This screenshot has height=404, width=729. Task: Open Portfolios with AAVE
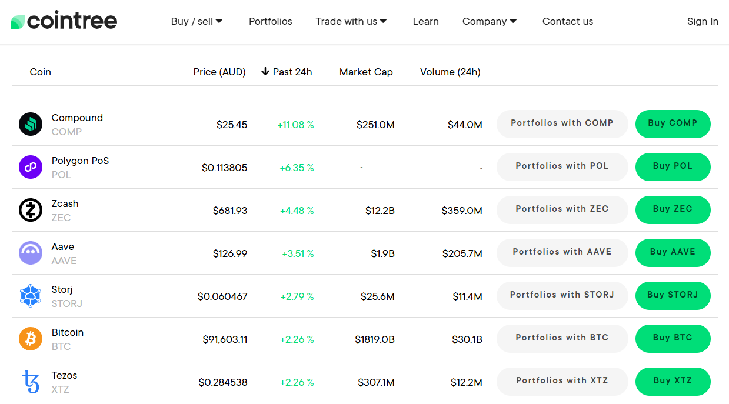562,253
